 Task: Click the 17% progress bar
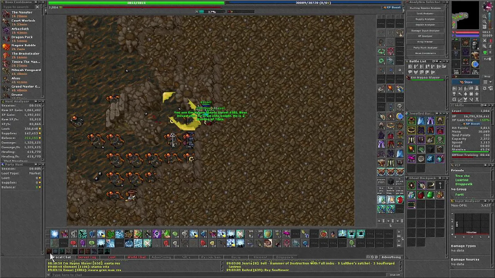point(212,12)
